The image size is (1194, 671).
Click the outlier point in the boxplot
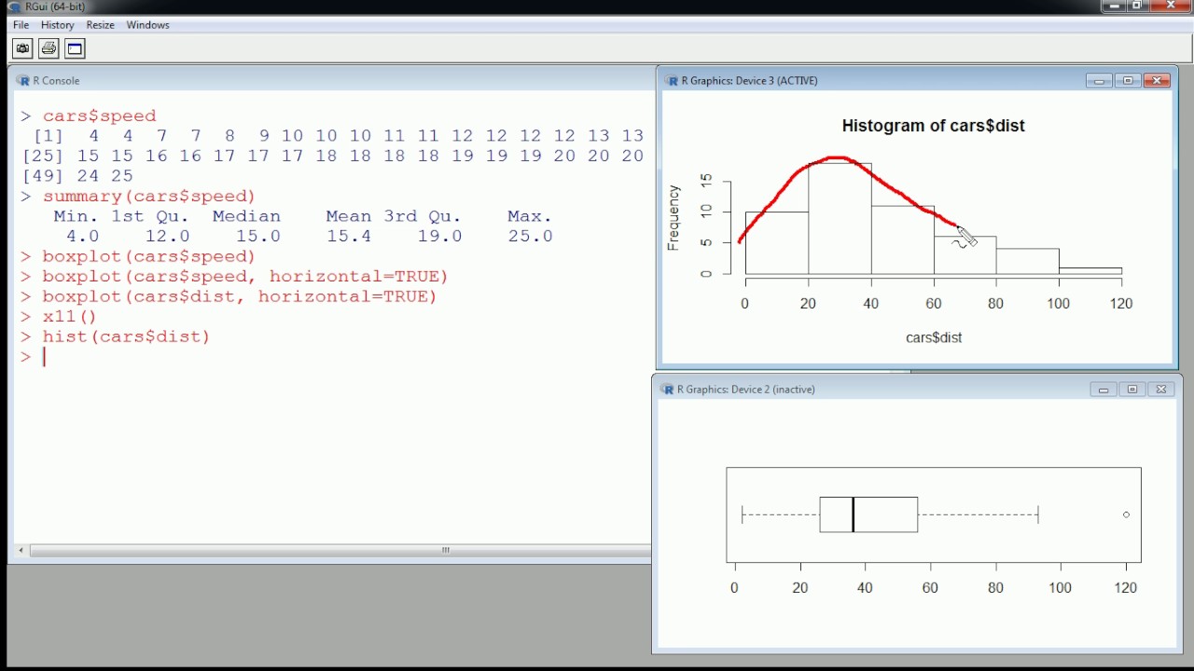[x=1126, y=514]
